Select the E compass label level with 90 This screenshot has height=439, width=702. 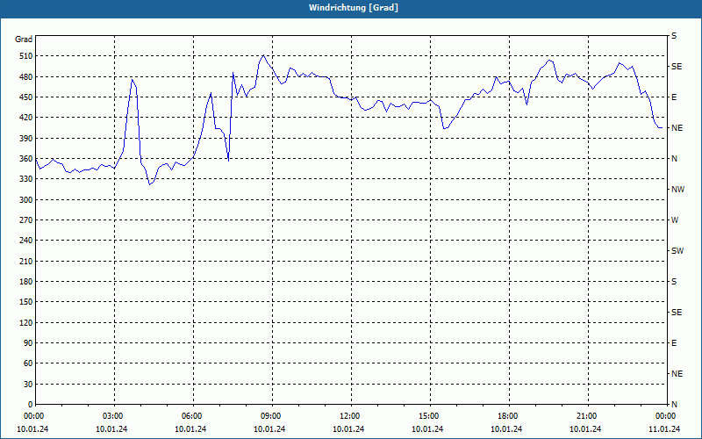click(674, 343)
